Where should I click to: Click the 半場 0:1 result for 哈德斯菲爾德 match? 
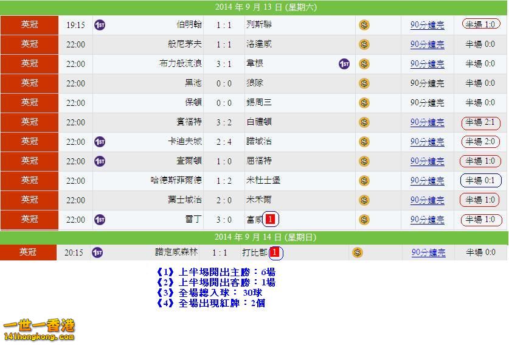point(481,181)
